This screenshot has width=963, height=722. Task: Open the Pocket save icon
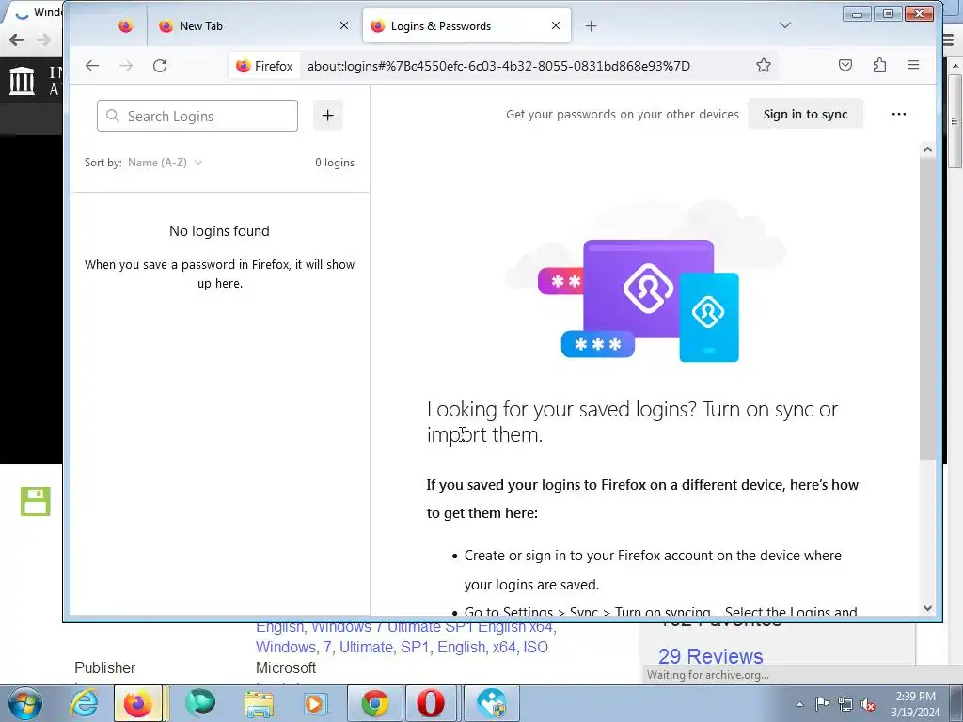(x=845, y=65)
